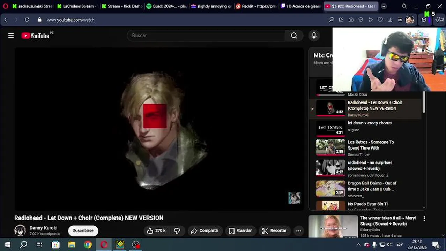This screenshot has height=251, width=446.
Task: Open the Opera AI assistant button
Action: point(439,20)
